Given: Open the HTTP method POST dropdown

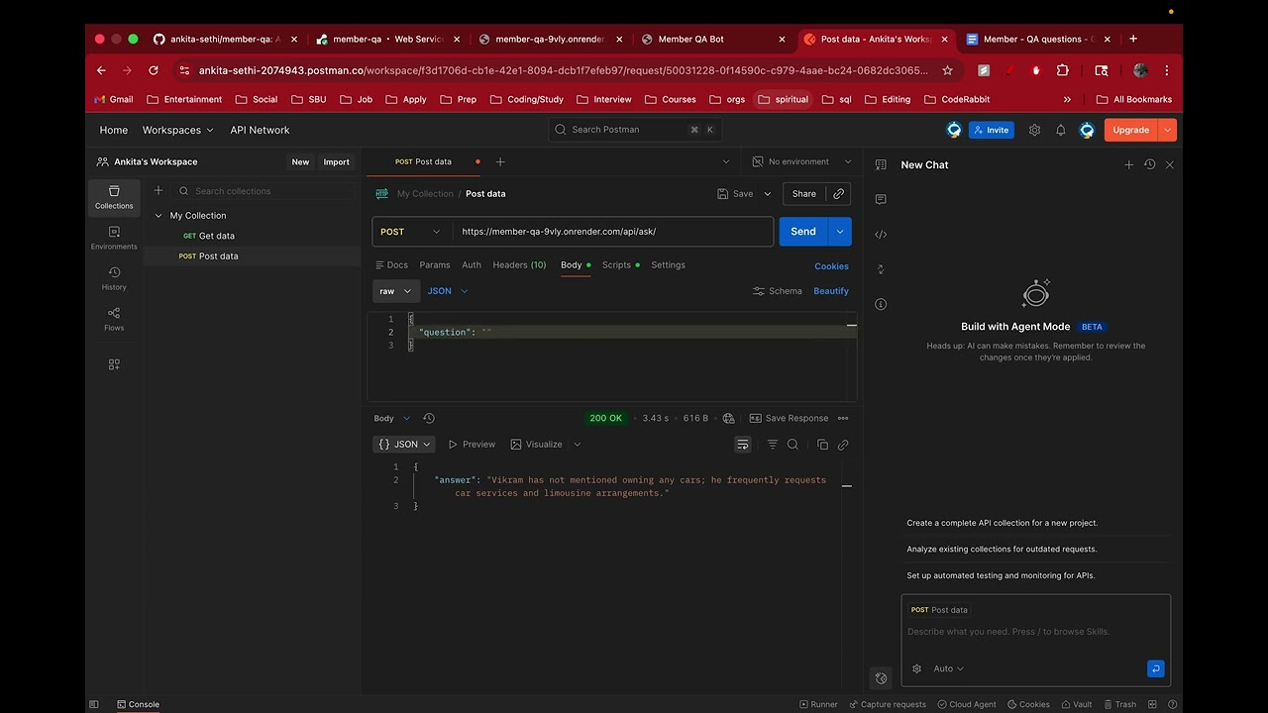Looking at the screenshot, I should pyautogui.click(x=411, y=232).
